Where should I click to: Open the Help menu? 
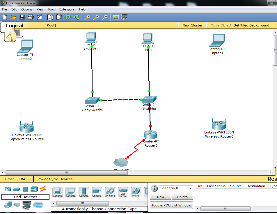(82, 9)
